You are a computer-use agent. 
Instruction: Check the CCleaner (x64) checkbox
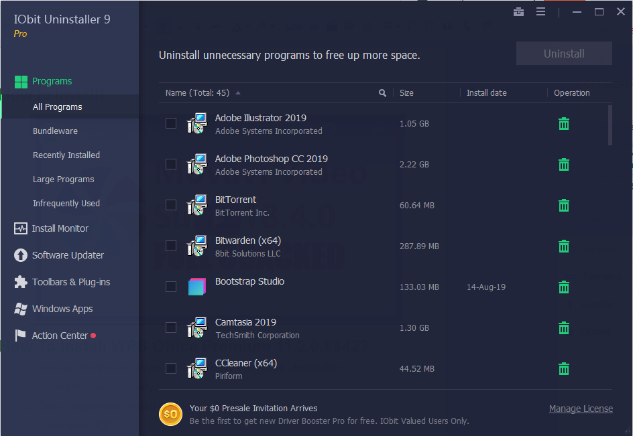[x=171, y=368]
